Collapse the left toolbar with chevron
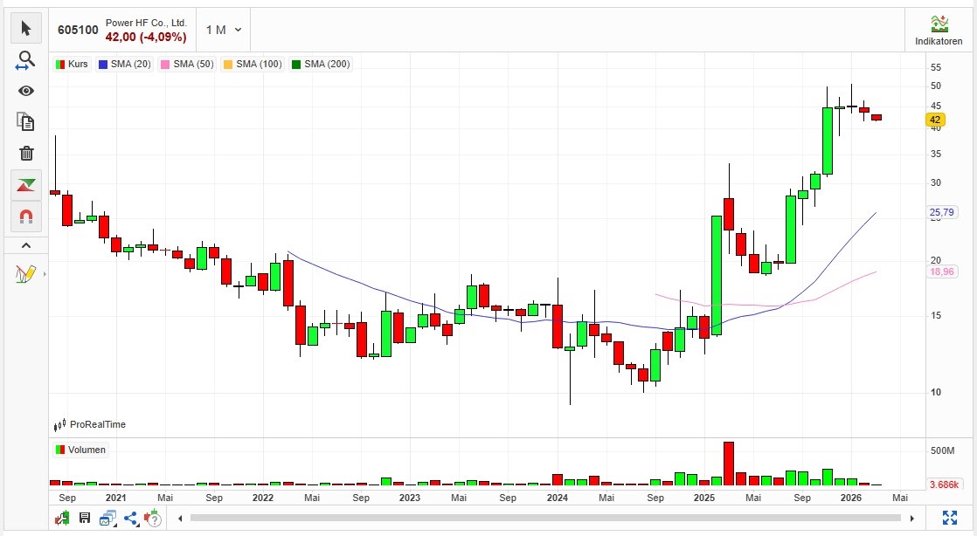This screenshot has width=977, height=536. point(25,246)
